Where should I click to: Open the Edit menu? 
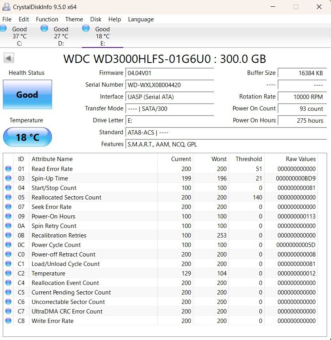point(24,19)
